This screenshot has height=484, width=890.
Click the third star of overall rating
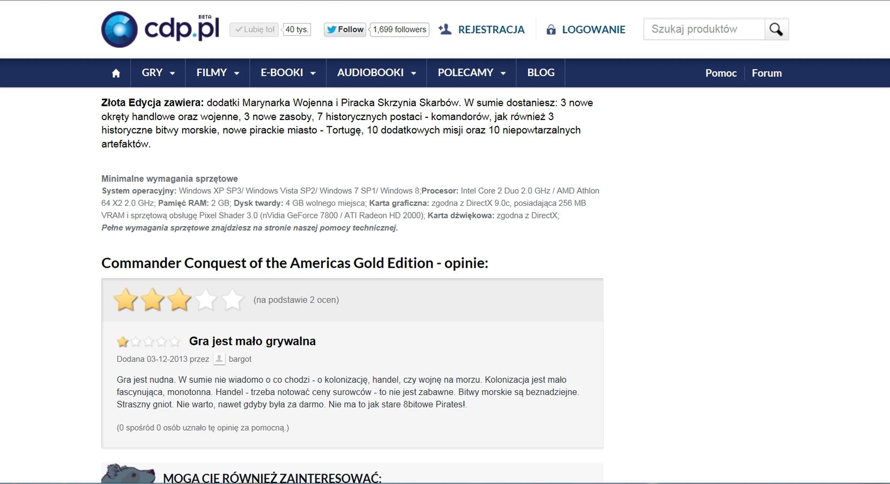click(x=180, y=300)
